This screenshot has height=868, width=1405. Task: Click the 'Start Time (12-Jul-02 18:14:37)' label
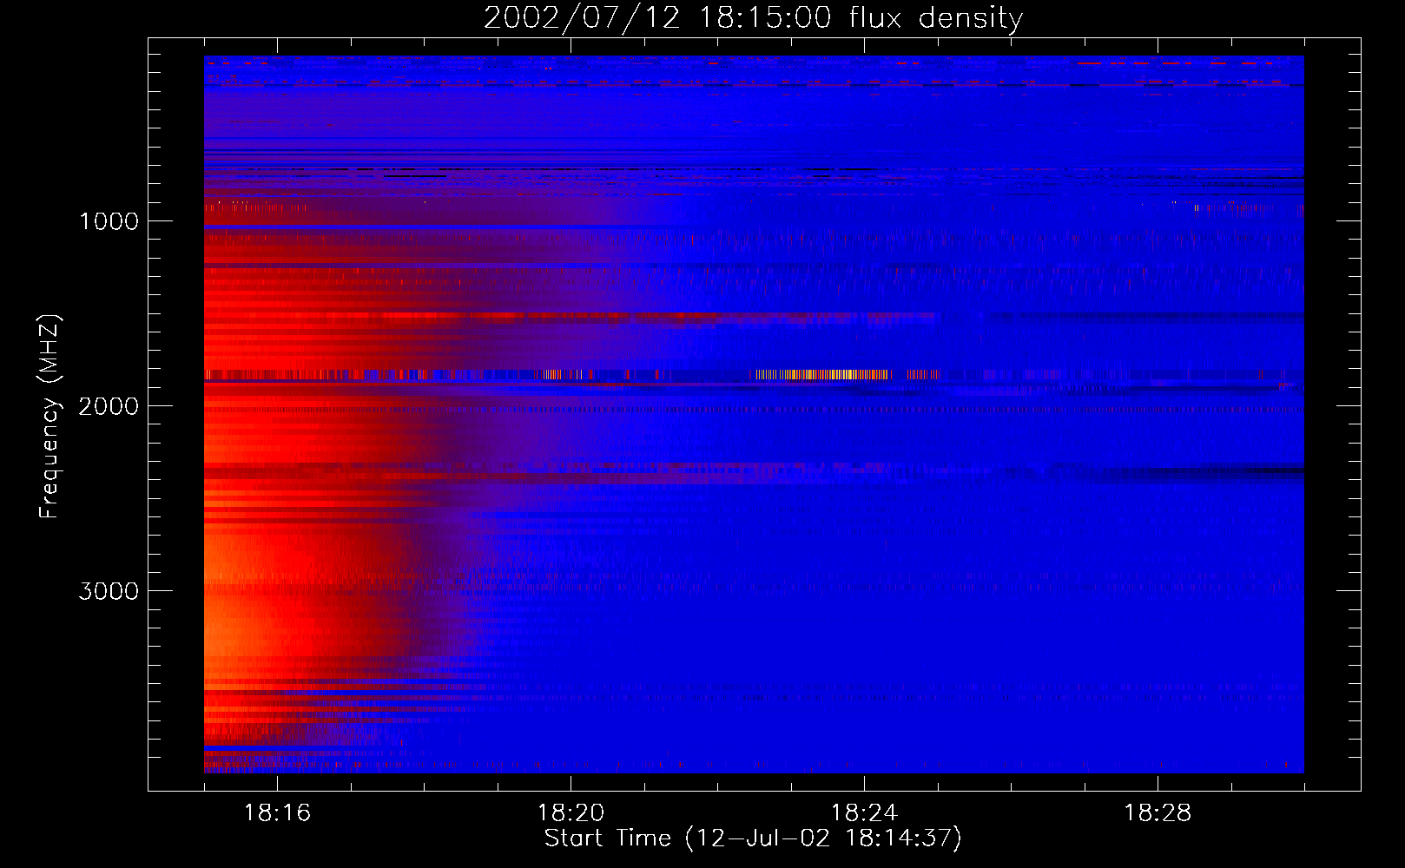tap(753, 838)
